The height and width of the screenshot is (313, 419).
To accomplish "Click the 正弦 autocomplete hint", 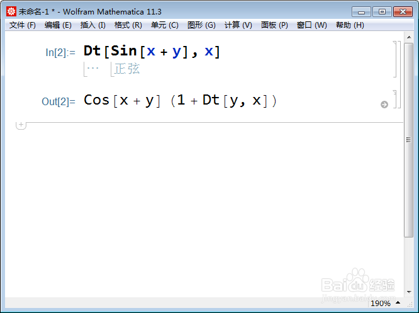I will click(x=127, y=69).
